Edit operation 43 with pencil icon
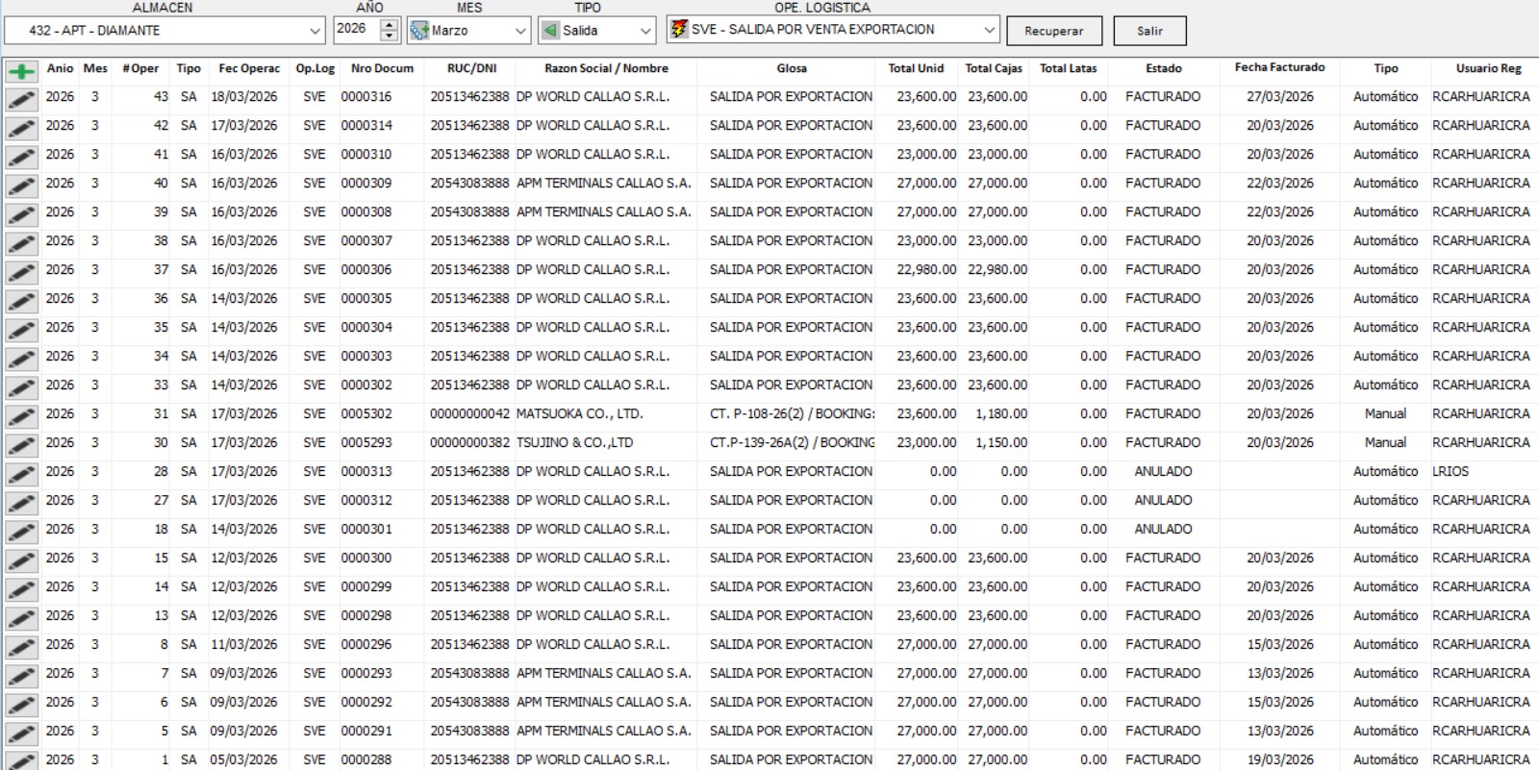This screenshot has height=770, width=1539. click(21, 99)
